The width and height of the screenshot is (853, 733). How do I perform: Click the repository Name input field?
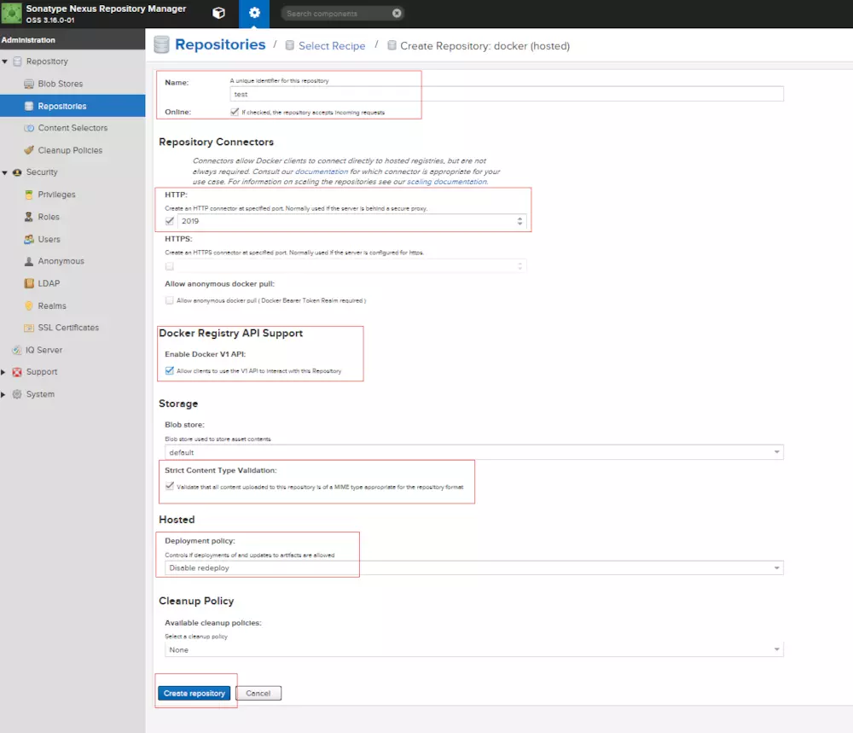point(507,94)
